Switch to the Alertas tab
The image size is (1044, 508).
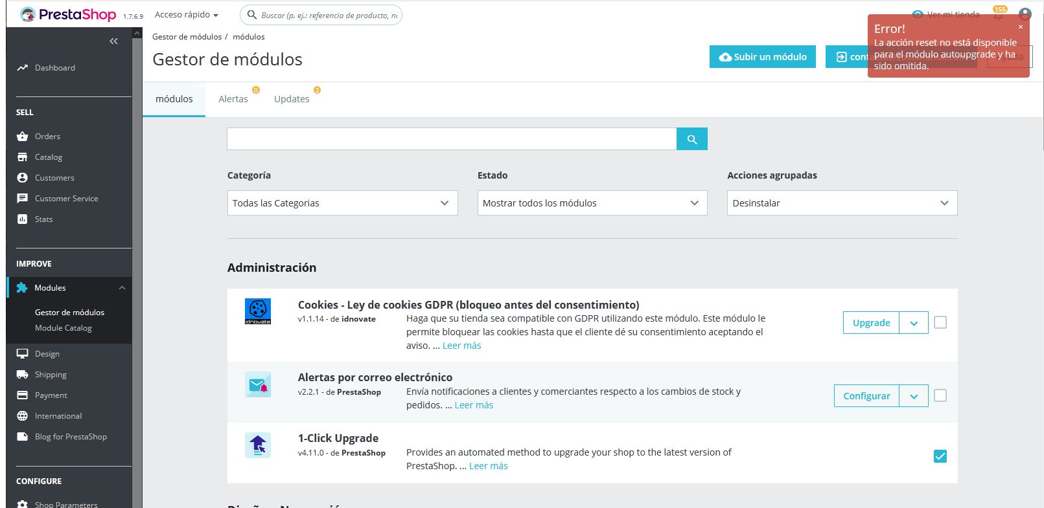tap(233, 99)
